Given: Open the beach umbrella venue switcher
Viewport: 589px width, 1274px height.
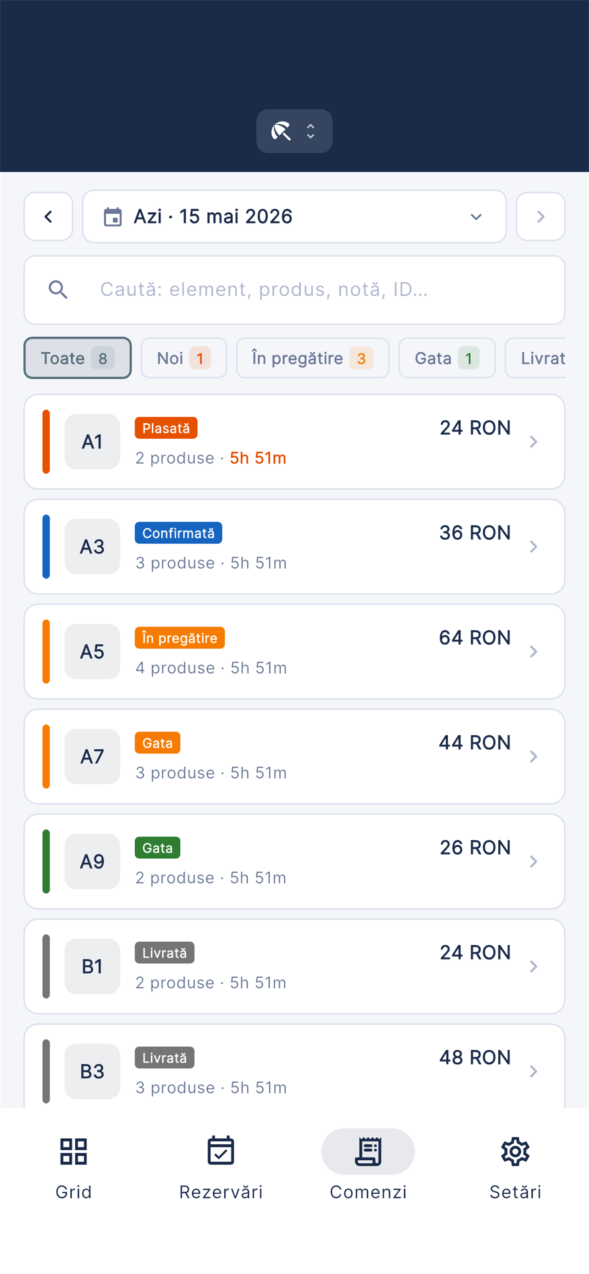Looking at the screenshot, I should [x=294, y=131].
